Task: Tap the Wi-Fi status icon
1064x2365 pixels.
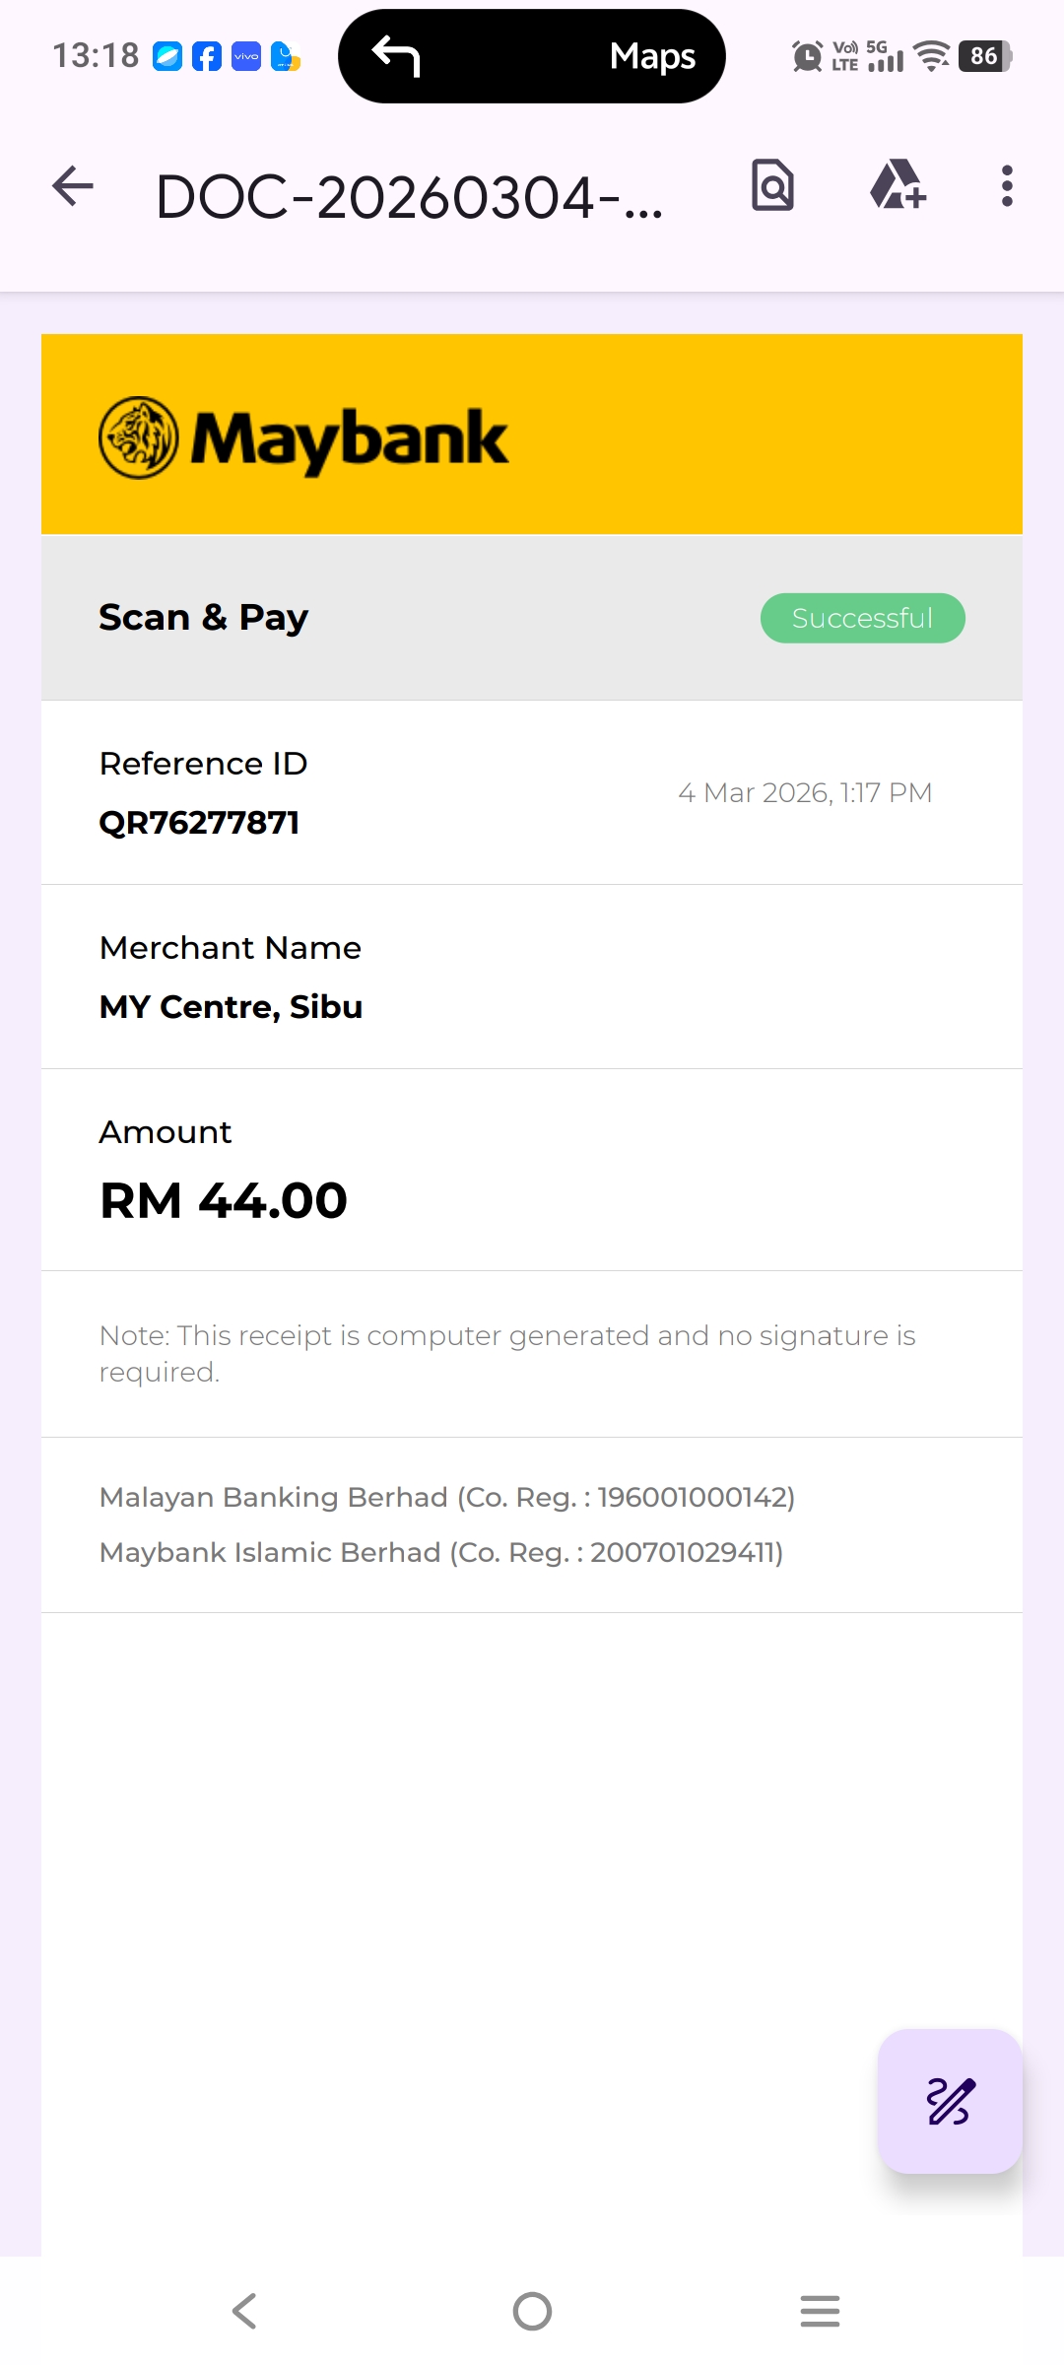Action: [931, 56]
